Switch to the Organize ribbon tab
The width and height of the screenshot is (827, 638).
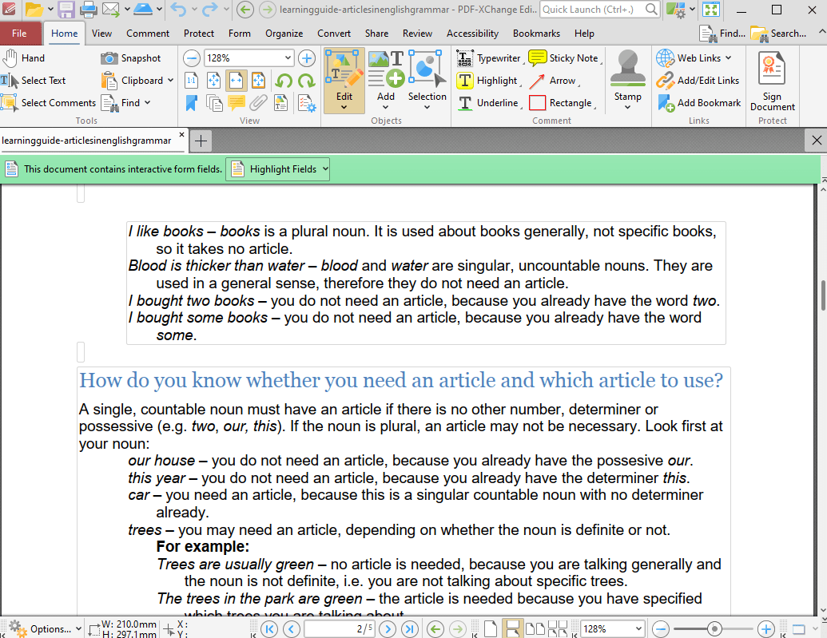(x=284, y=34)
